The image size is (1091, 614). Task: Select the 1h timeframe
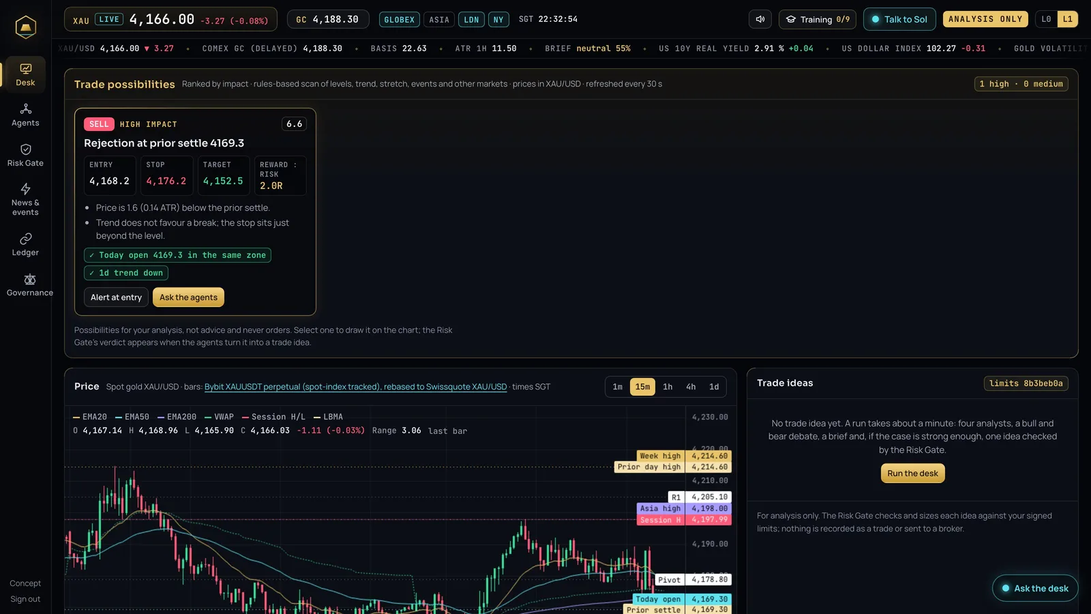[x=668, y=387]
